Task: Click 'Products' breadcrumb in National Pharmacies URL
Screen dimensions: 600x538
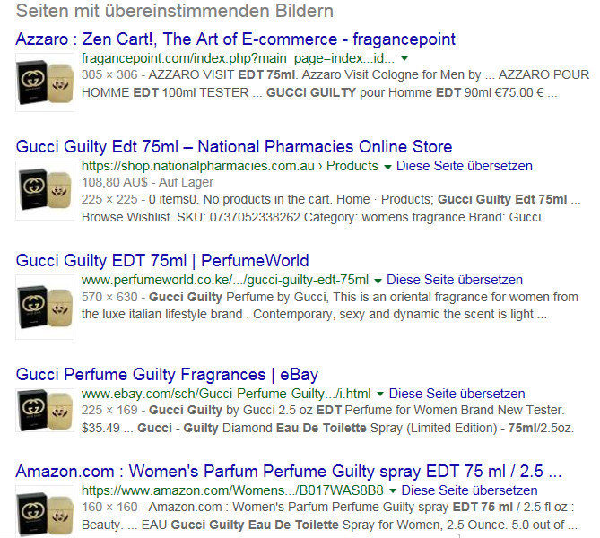Action: tap(352, 166)
